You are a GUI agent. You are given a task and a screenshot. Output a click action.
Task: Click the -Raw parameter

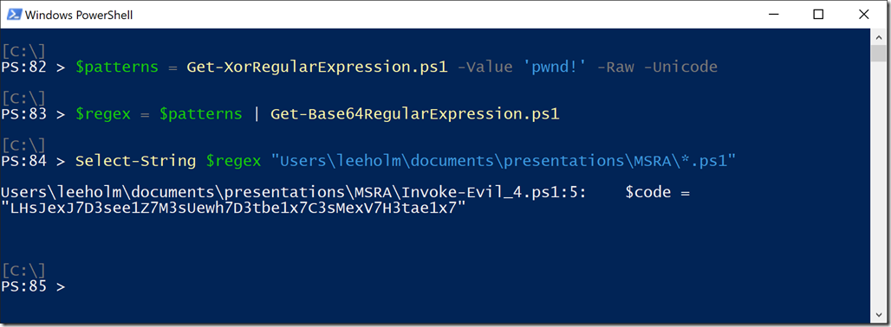(x=616, y=67)
